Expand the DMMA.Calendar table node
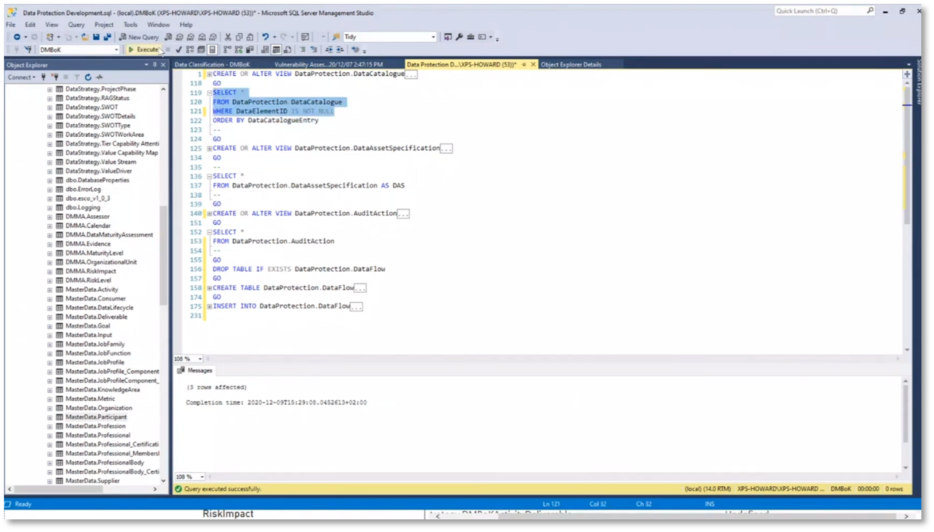The image size is (934, 532). [49, 226]
